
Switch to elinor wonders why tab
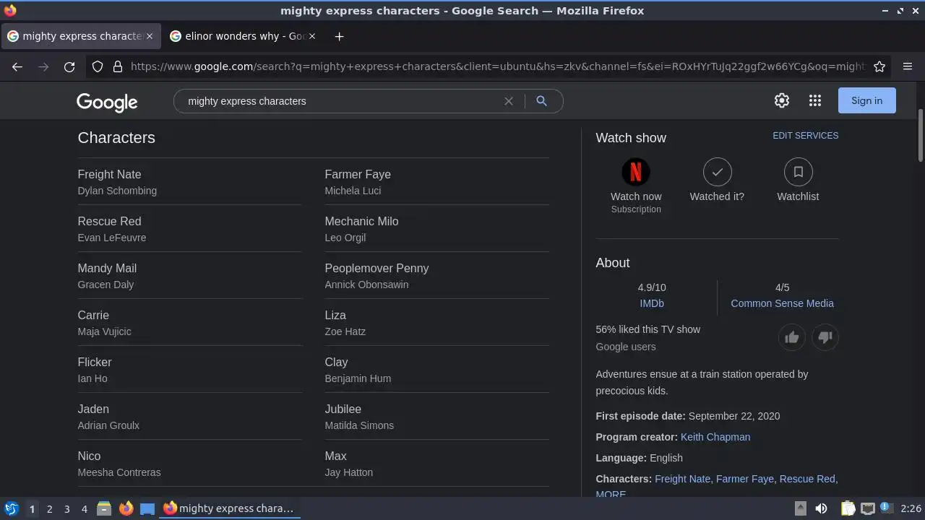[x=244, y=36]
